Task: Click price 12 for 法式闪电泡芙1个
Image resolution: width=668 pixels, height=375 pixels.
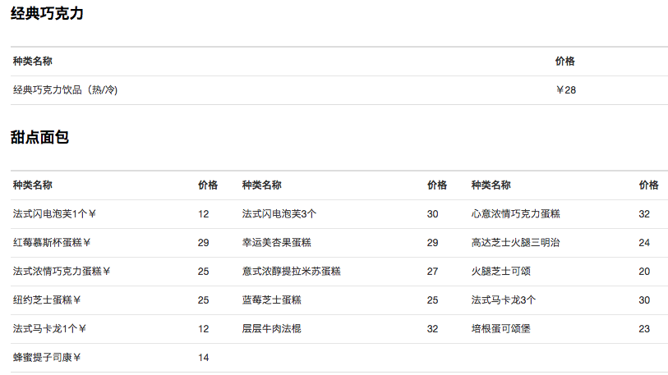Action: click(203, 214)
